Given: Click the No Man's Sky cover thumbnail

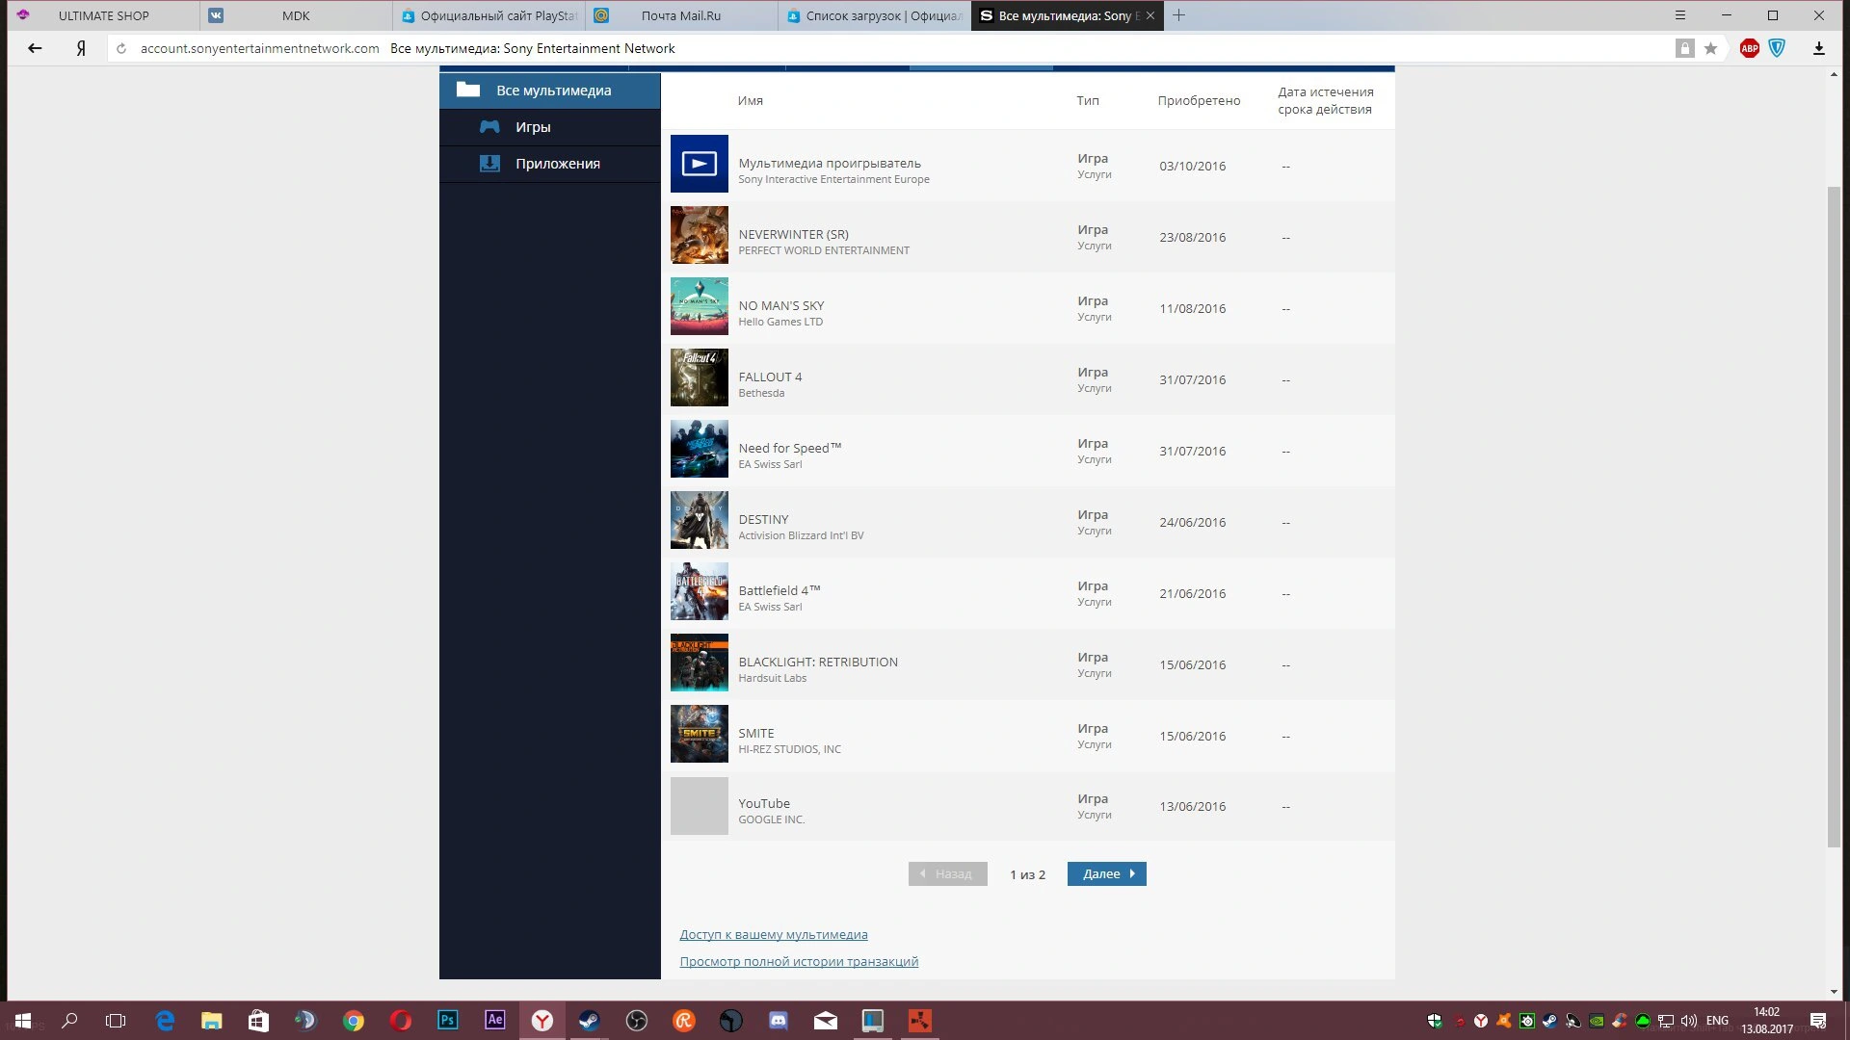Looking at the screenshot, I should click(x=700, y=306).
